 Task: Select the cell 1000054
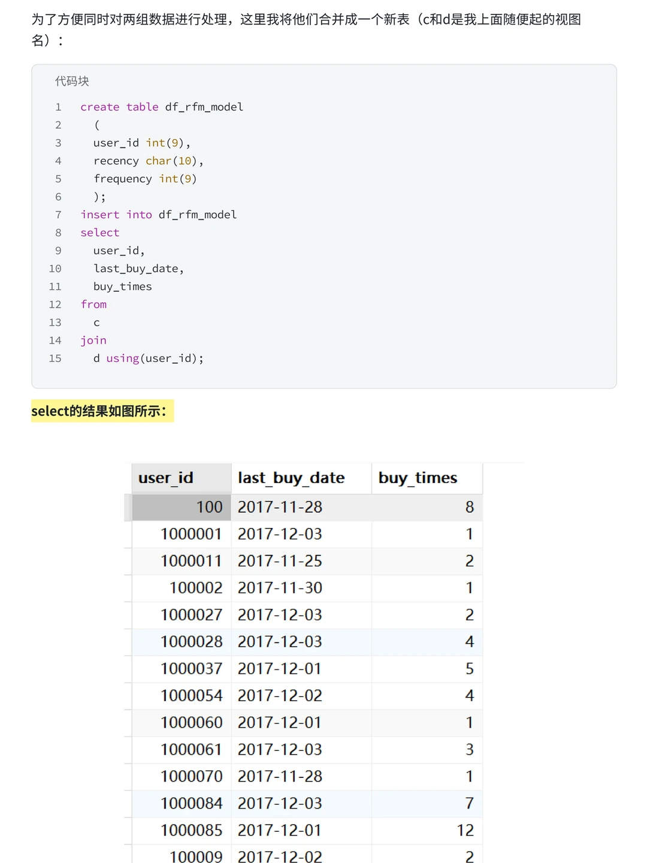point(182,696)
